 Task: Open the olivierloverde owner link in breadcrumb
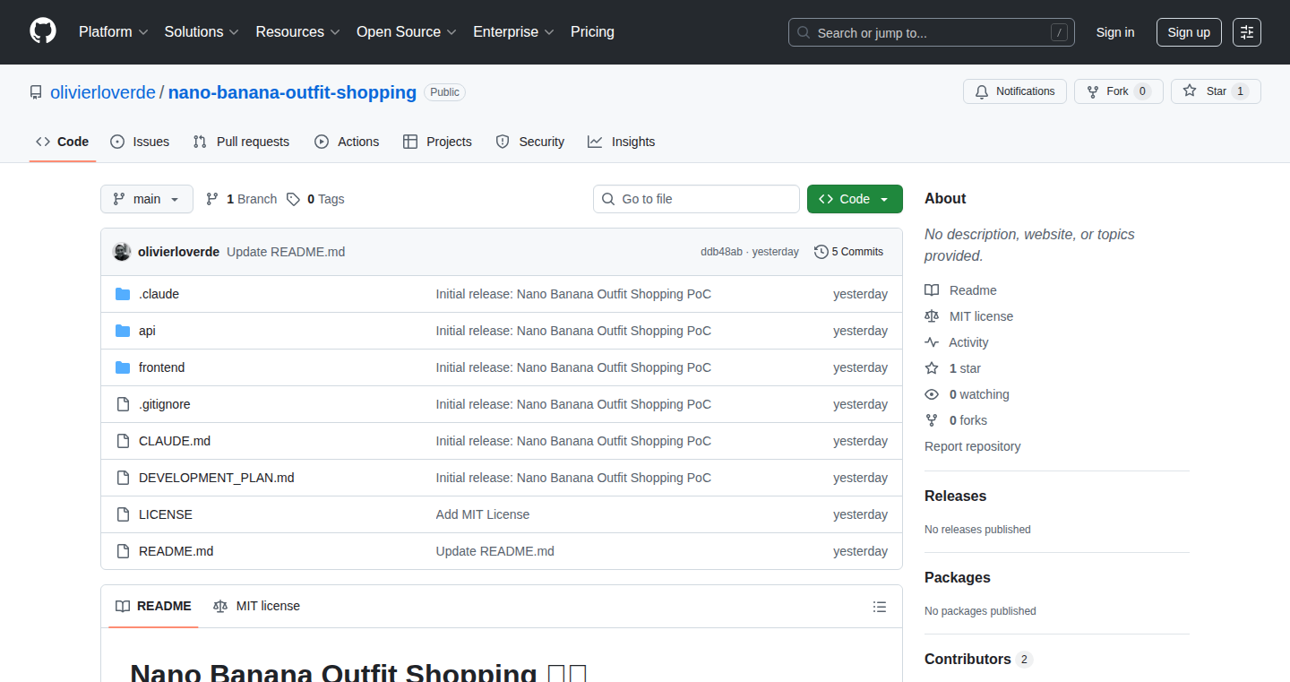[103, 92]
